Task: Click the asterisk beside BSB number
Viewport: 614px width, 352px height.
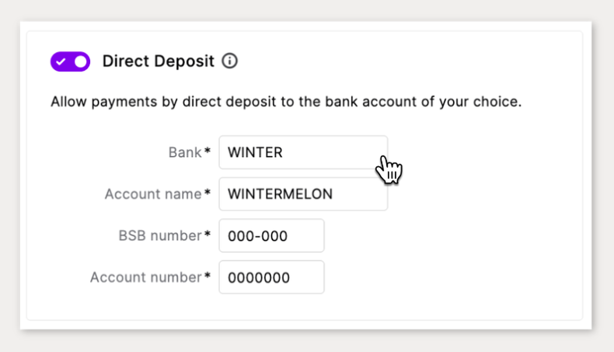Action: pyautogui.click(x=208, y=235)
